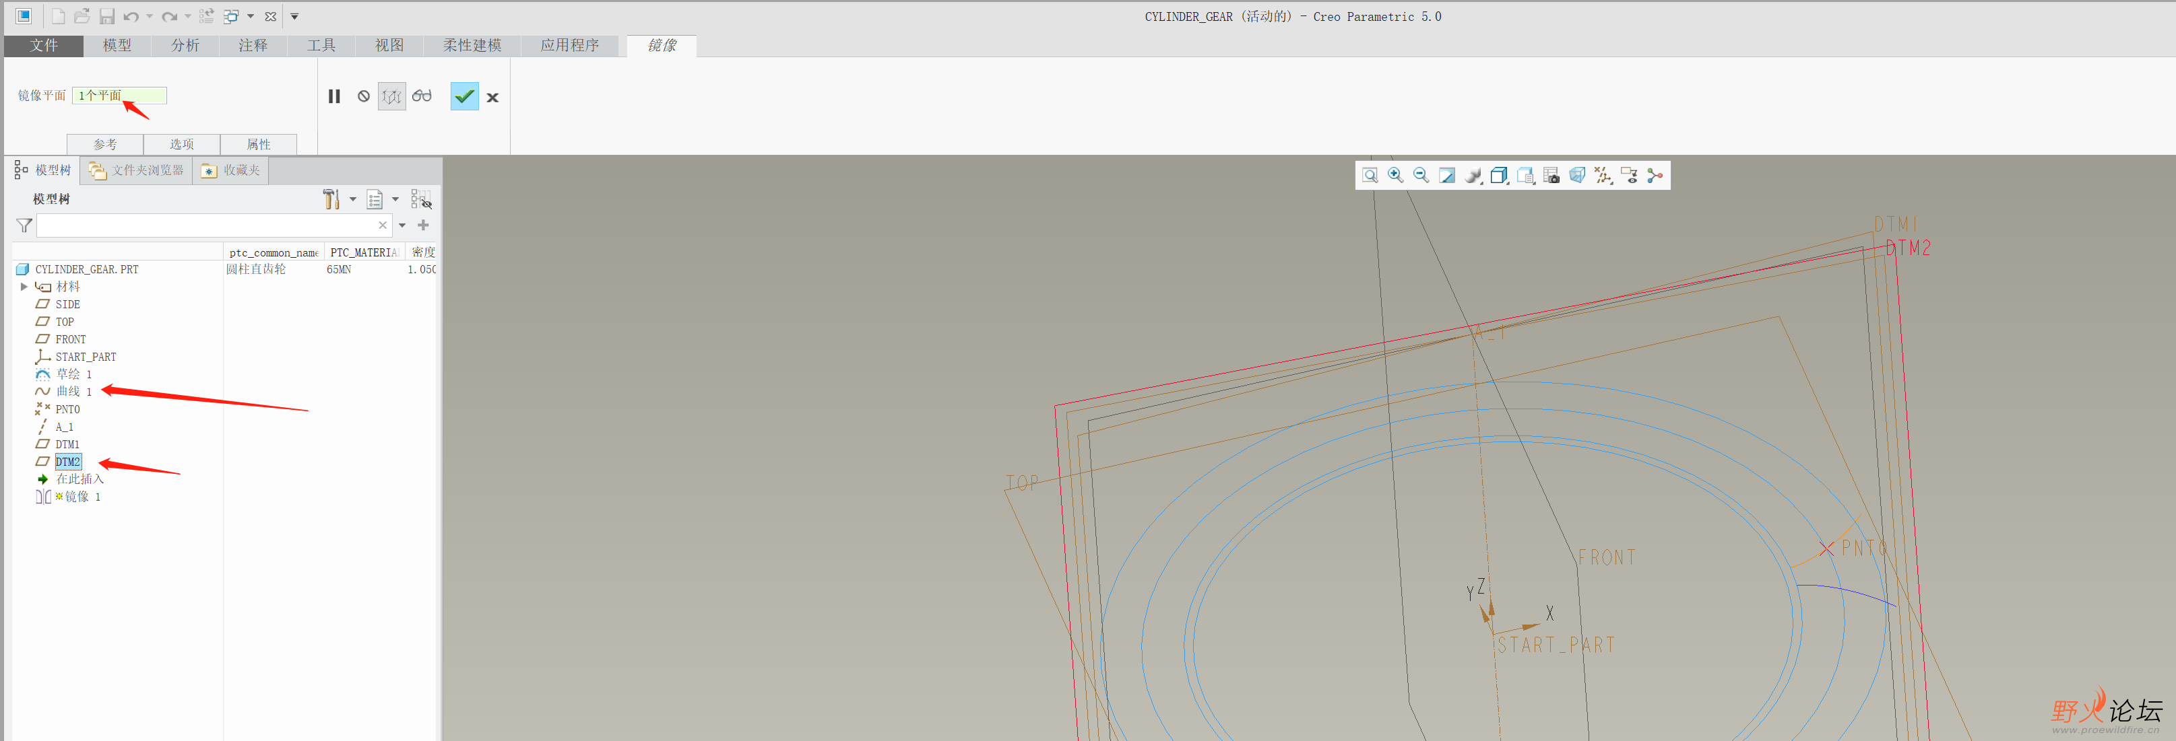
Task: Click the Repaint screen icon
Action: click(x=1447, y=176)
